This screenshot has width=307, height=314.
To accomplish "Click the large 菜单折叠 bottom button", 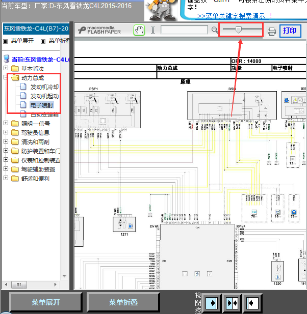I will pyautogui.click(x=123, y=302).
